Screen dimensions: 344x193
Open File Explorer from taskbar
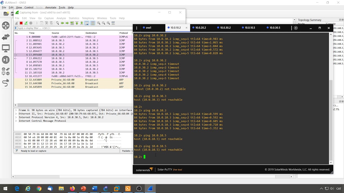pyautogui.click(x=61, y=189)
